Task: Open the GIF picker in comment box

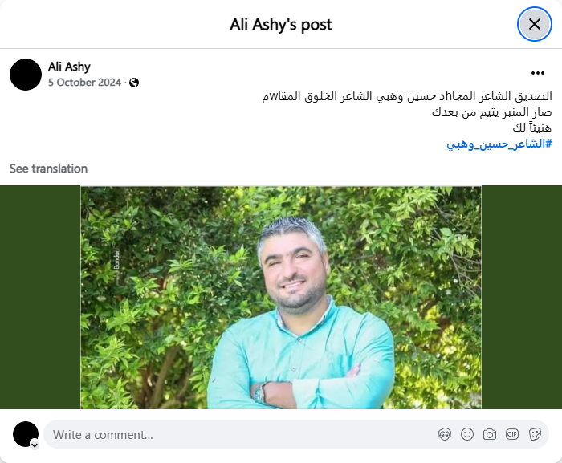Action: (512, 434)
